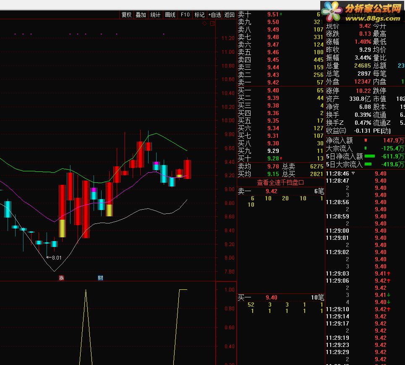
Task: Click the 净流入额 147.9万 row
Action: pyautogui.click(x=365, y=140)
